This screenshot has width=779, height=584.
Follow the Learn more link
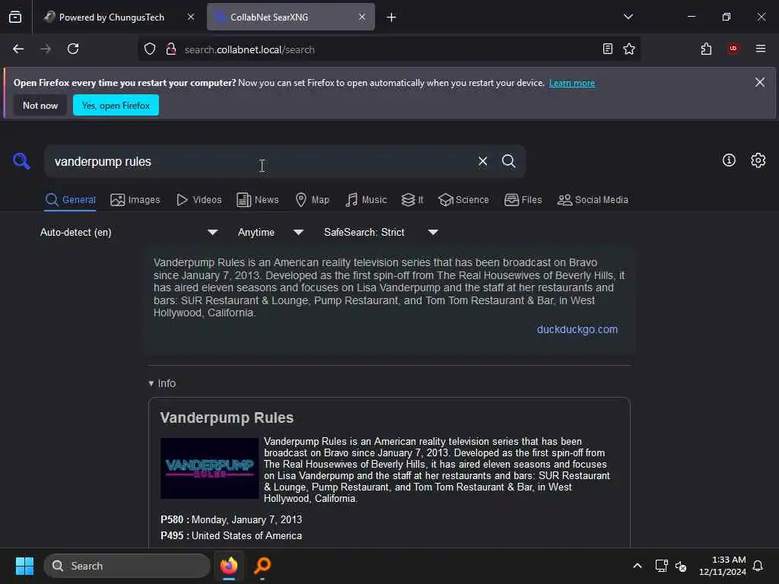[x=572, y=83]
